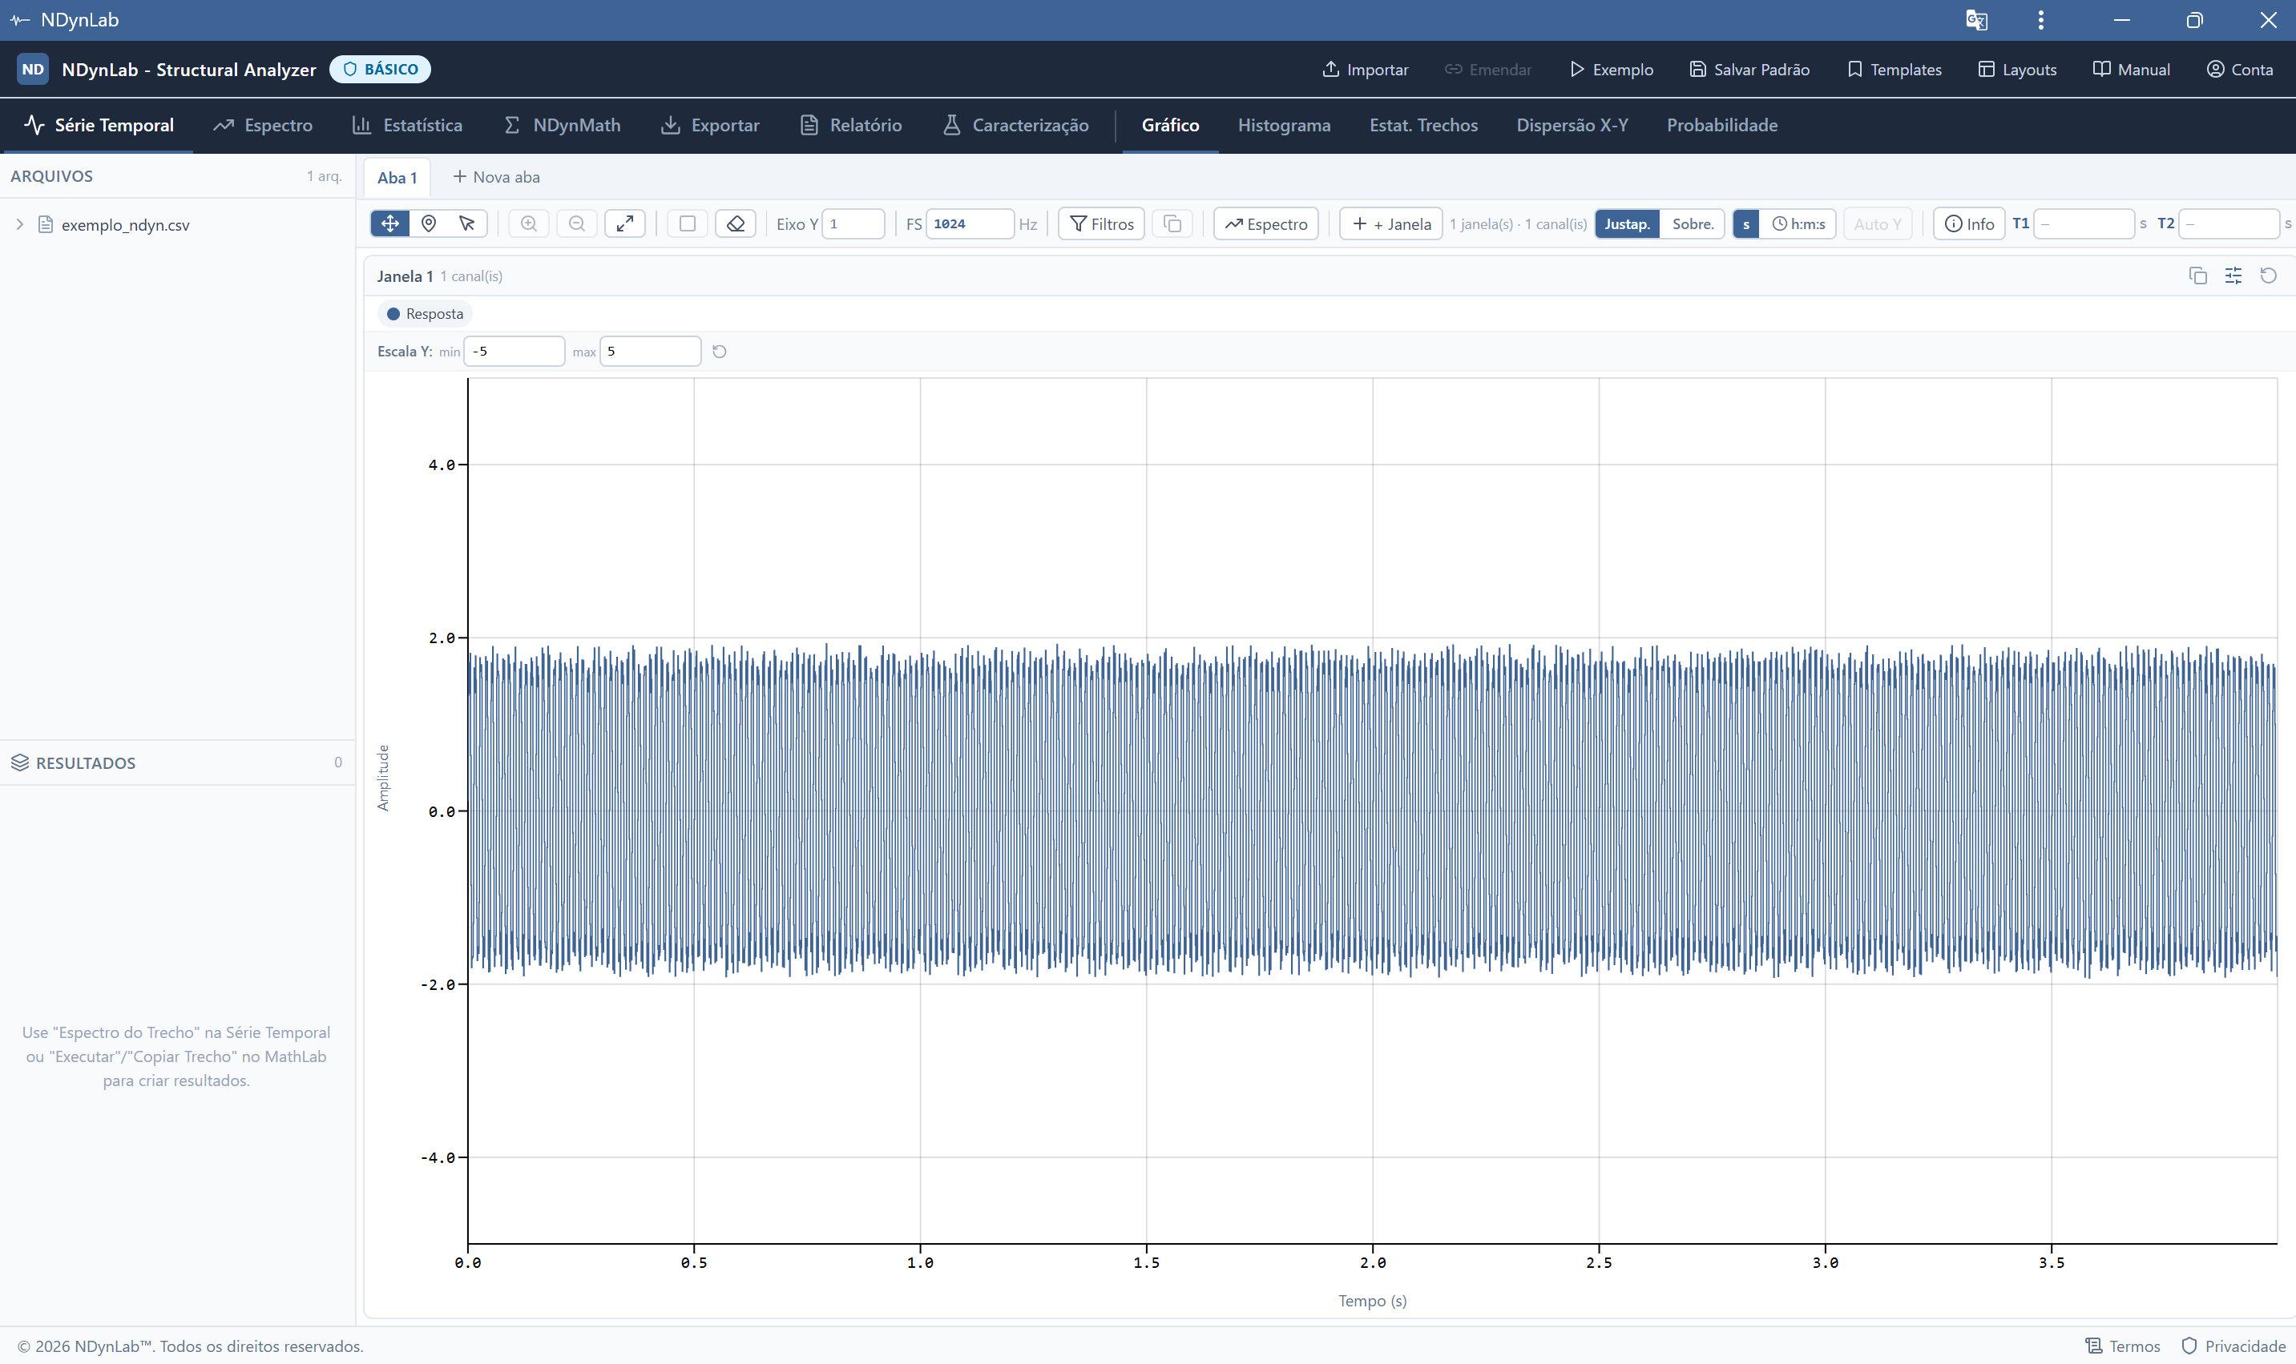Viewport: 2296px width, 1364px height.
Task: Switch to Dispersão X-Y sub-tab
Action: point(1572,125)
